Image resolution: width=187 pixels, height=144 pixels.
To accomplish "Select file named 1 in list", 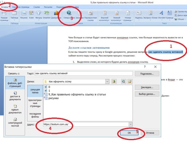I will (x=47, y=90).
